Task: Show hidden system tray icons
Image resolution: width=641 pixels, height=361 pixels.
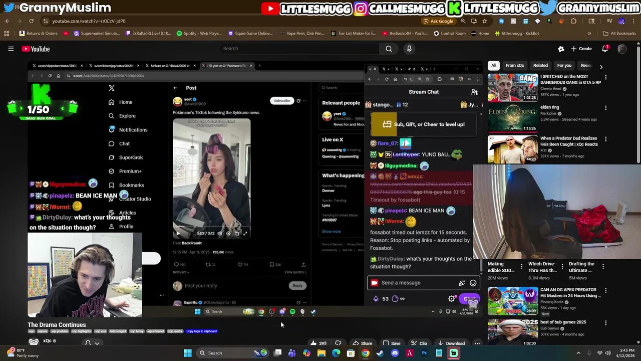Action: tap(578, 353)
